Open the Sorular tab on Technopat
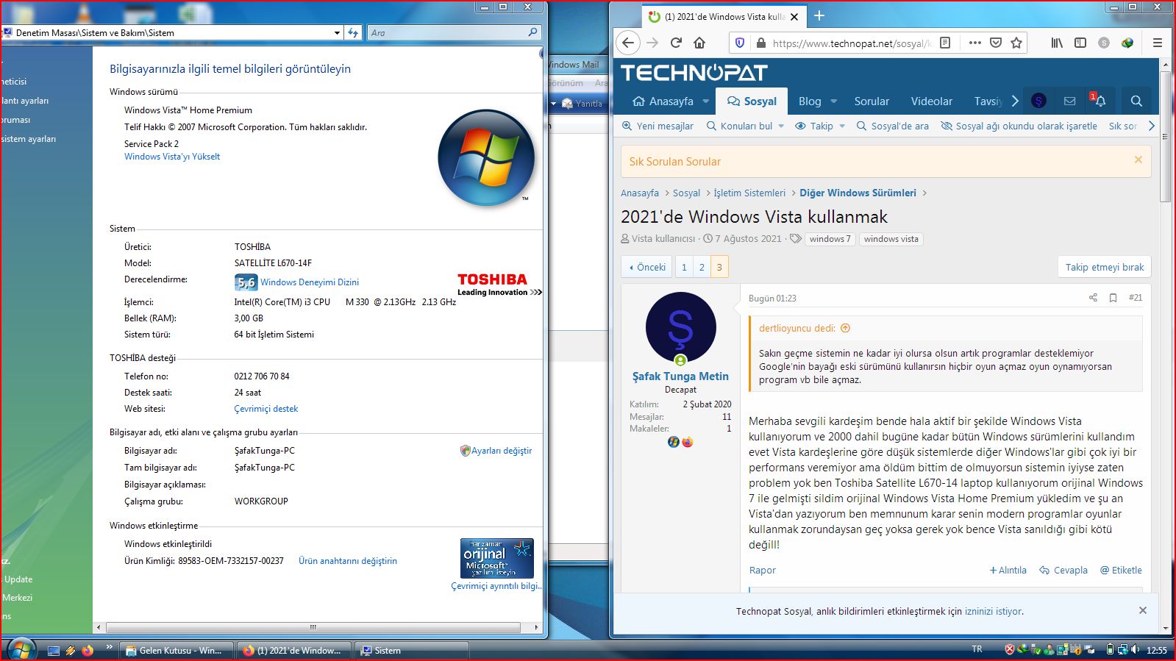The height and width of the screenshot is (661, 1176). [x=872, y=101]
